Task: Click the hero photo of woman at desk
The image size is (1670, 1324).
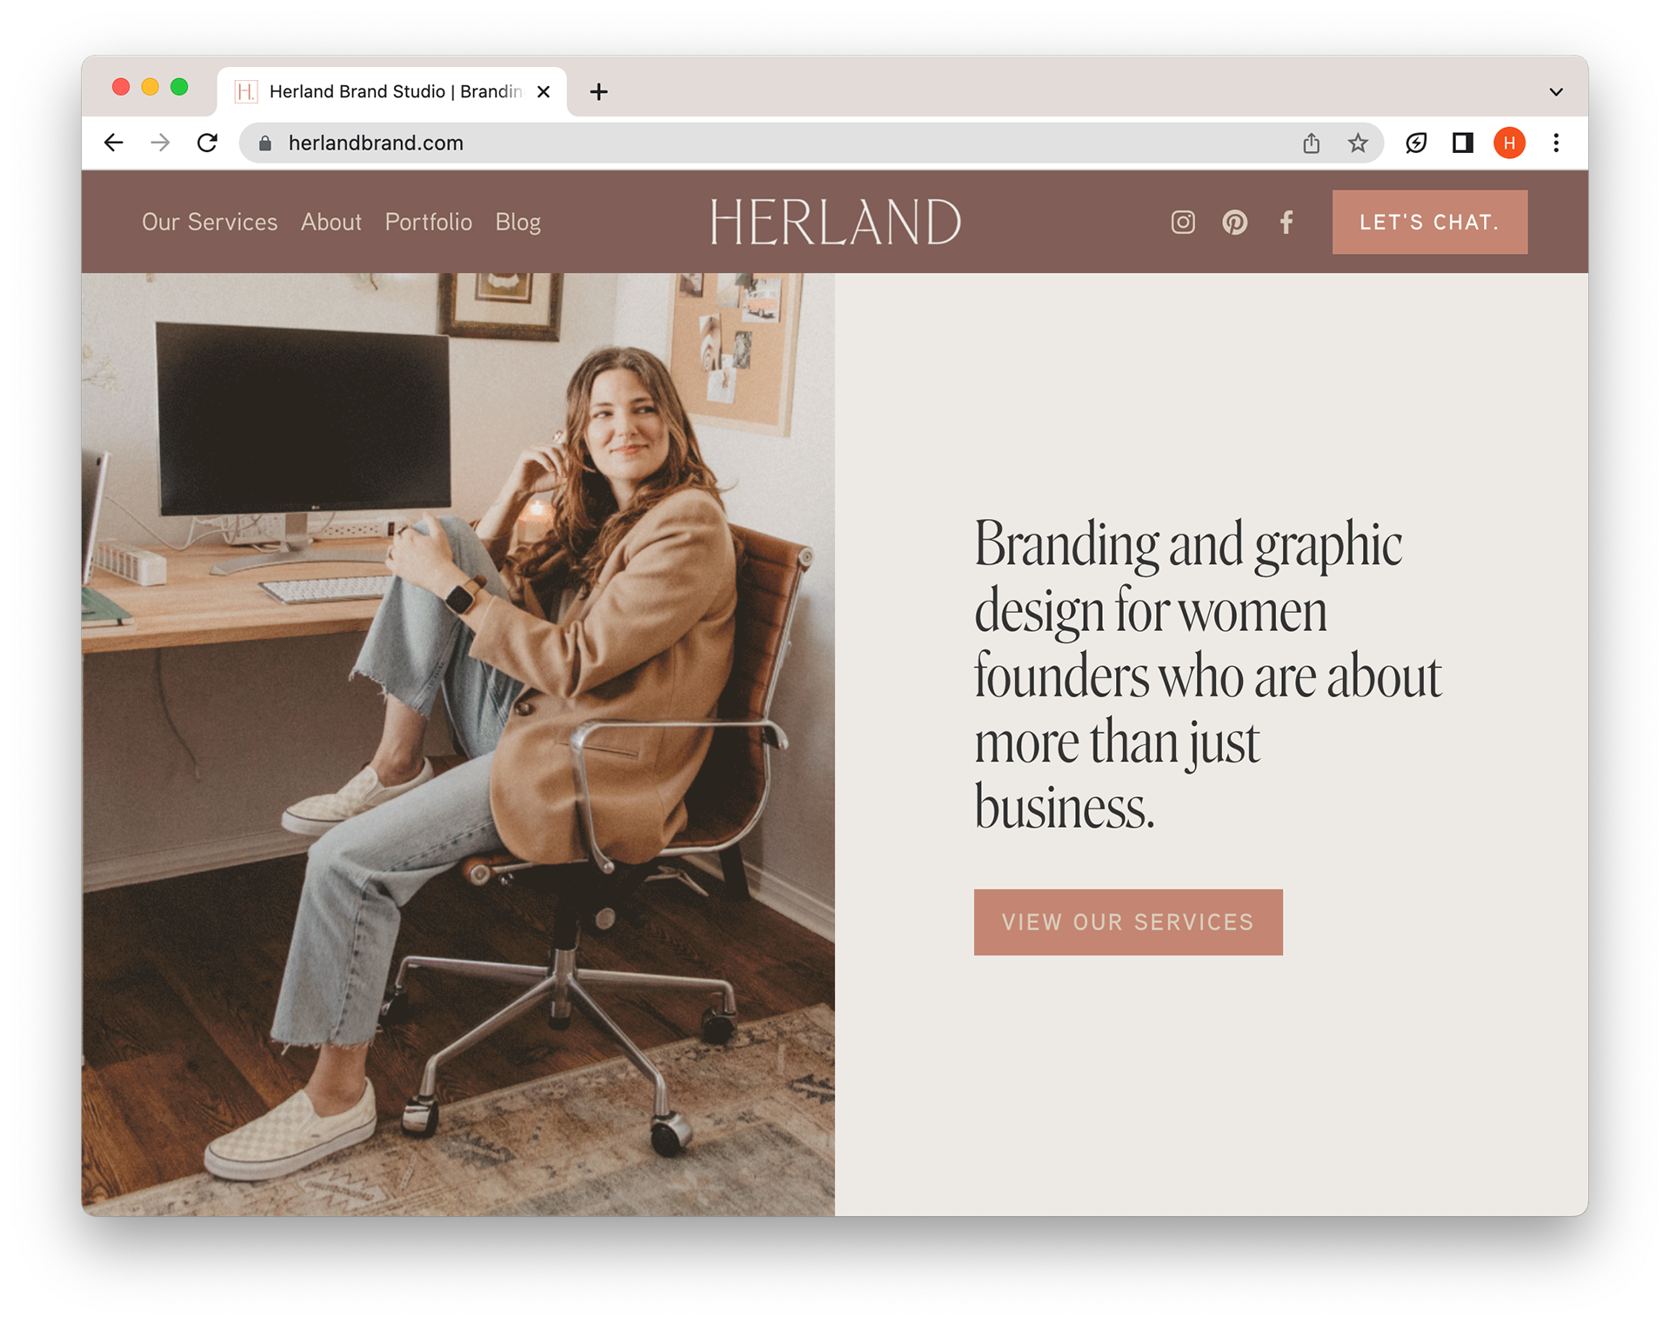Action: coord(458,744)
